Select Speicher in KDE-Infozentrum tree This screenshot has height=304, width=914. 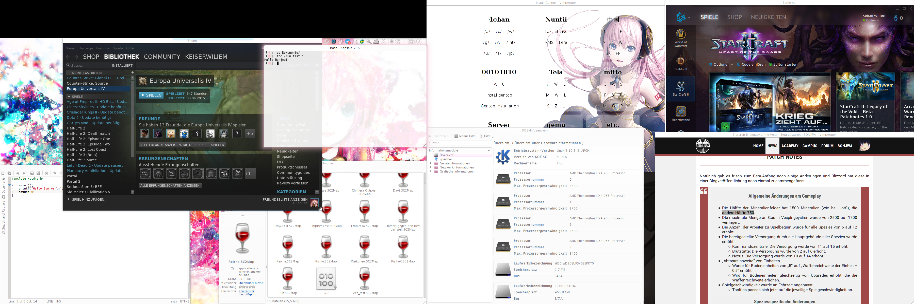[446, 159]
